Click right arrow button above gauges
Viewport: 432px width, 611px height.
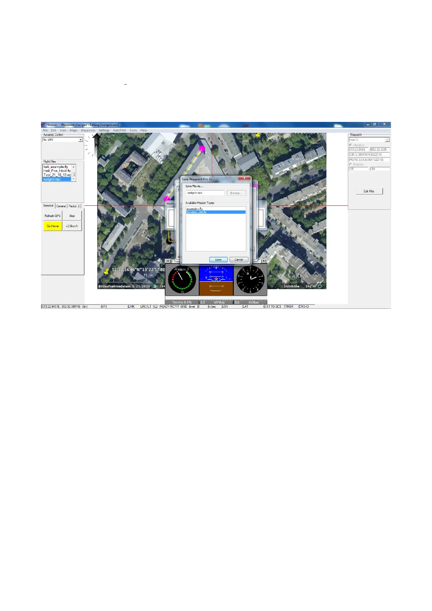tap(264, 261)
